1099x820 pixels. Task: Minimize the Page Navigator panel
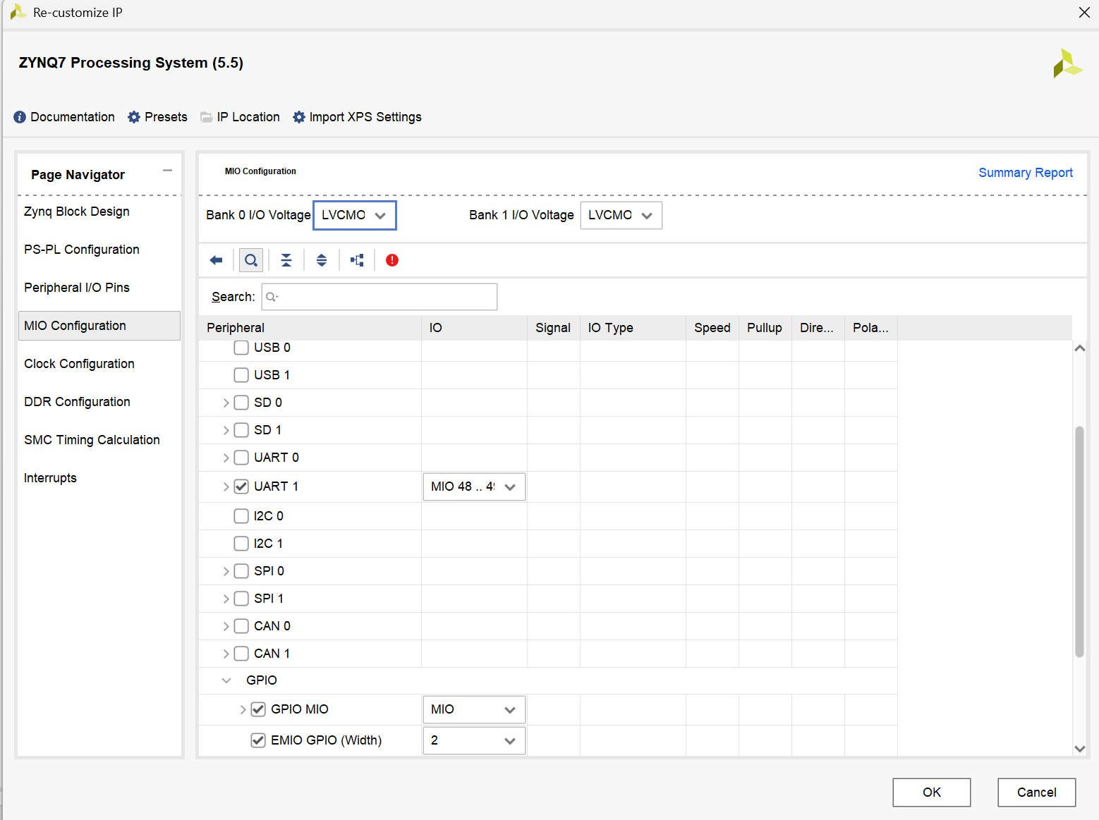click(x=167, y=171)
